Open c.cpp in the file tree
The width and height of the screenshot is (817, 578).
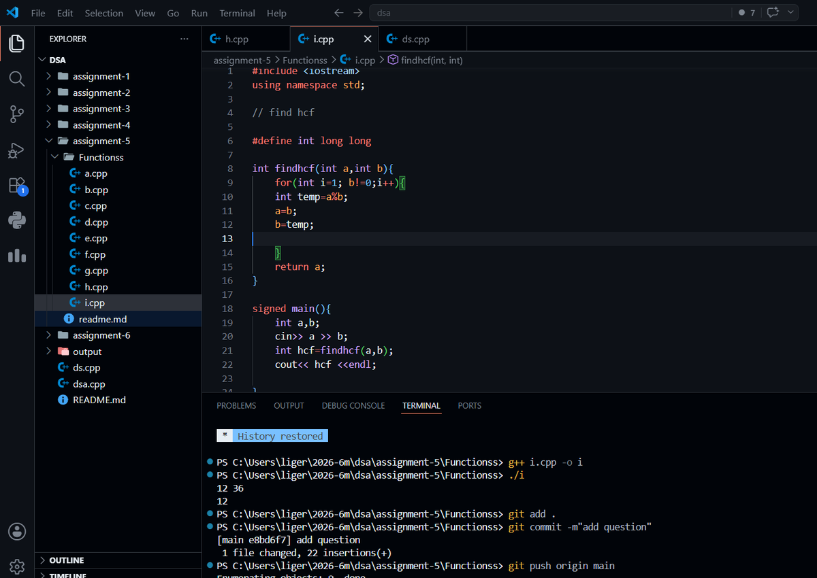pos(118,206)
